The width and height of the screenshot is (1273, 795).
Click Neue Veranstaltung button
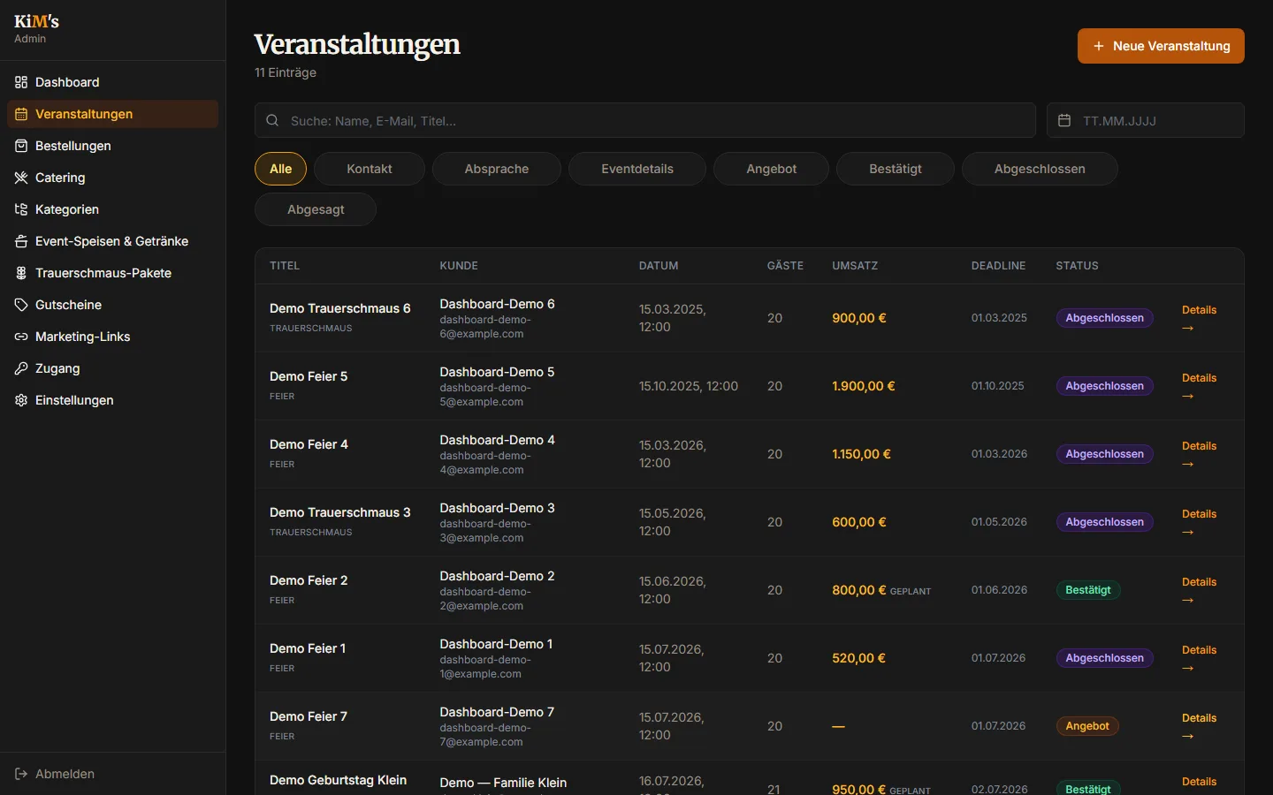1161,46
